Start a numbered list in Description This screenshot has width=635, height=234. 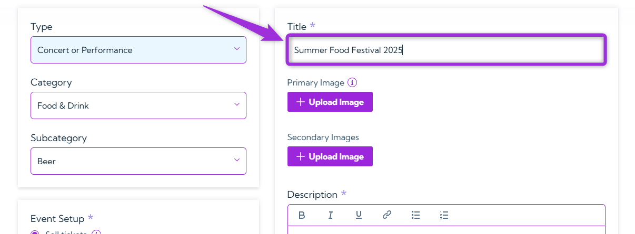click(444, 215)
